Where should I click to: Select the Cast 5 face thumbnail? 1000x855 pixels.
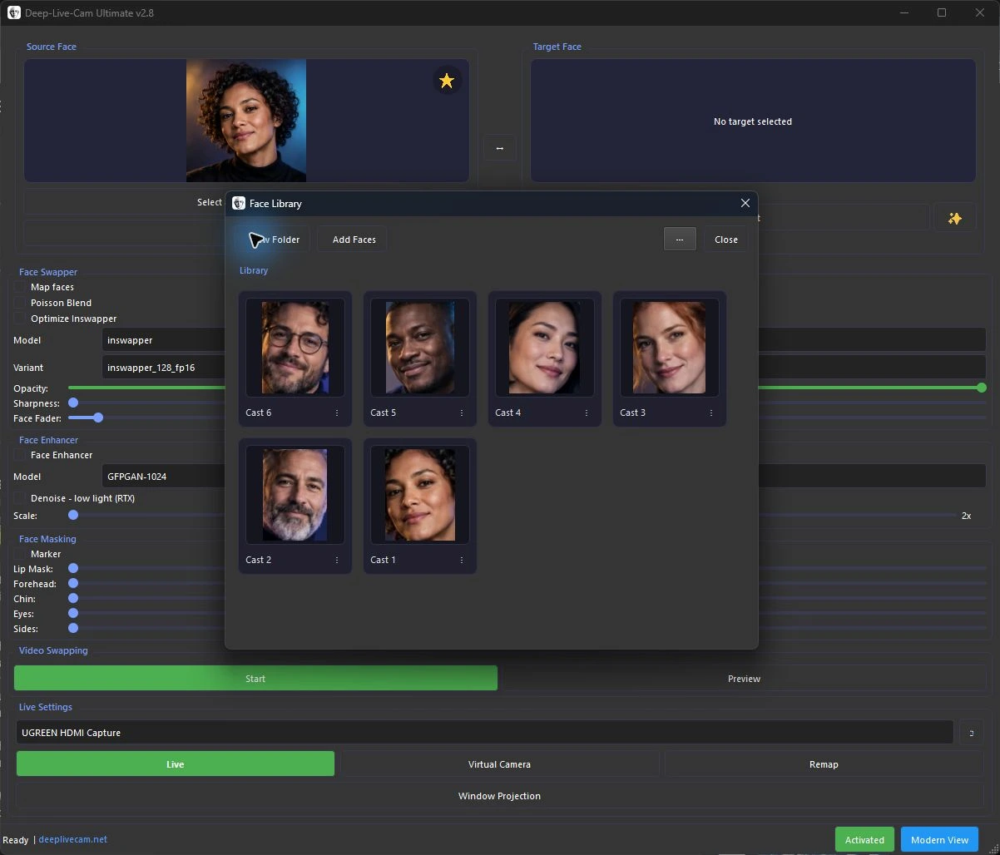pos(420,348)
